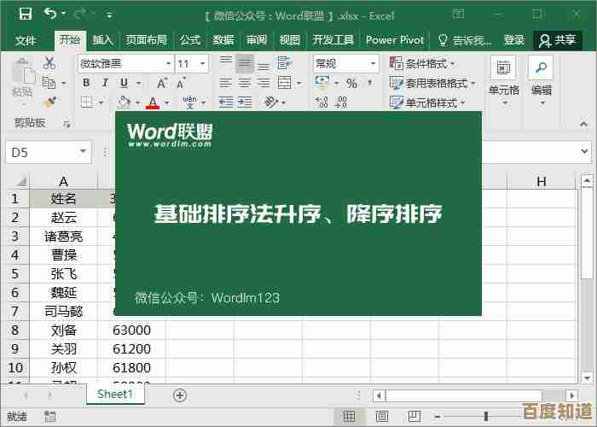Viewport: 597px width, 427px height.
Task: Click Align Right icon
Action: [264, 83]
